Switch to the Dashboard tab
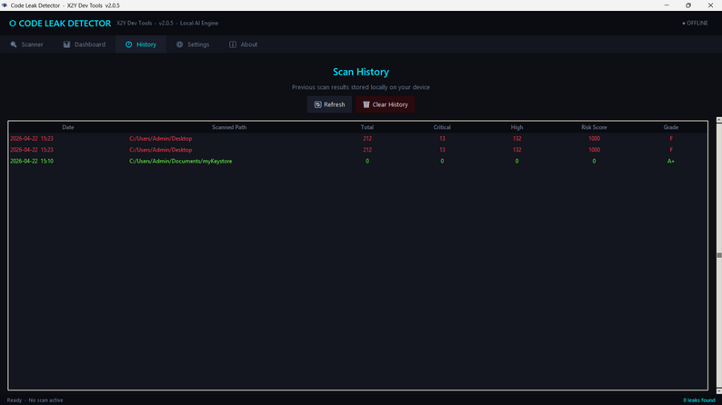 85,44
